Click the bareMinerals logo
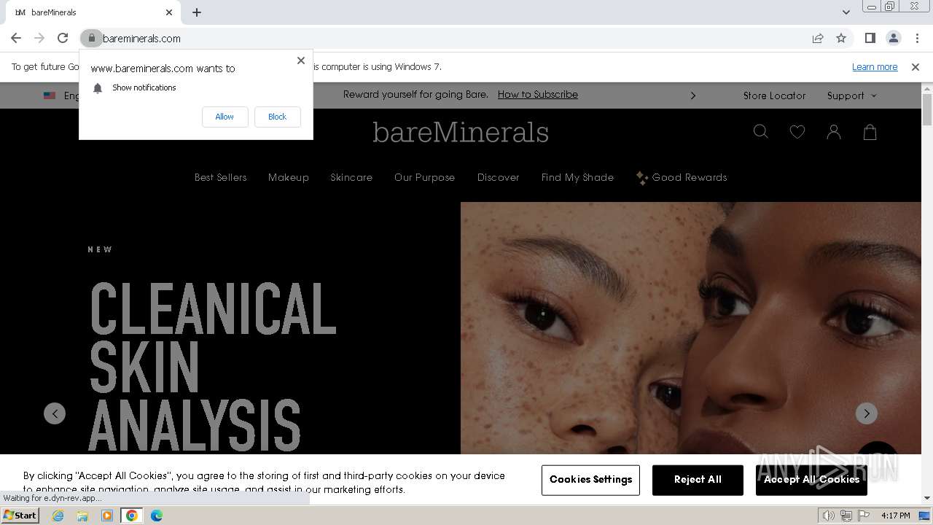 tap(461, 132)
